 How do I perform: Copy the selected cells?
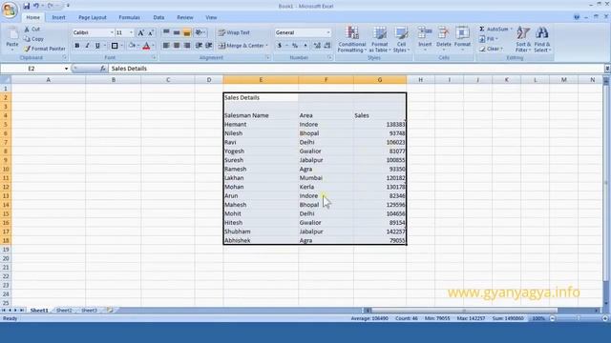pos(33,39)
